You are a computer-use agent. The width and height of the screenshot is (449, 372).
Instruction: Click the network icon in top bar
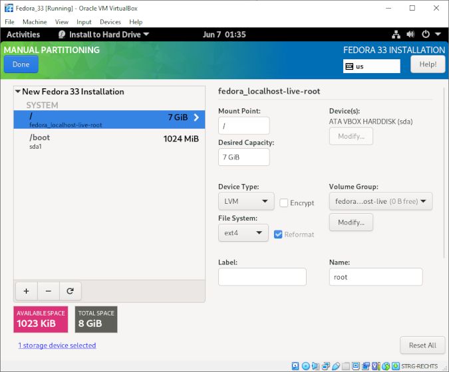tap(396, 35)
